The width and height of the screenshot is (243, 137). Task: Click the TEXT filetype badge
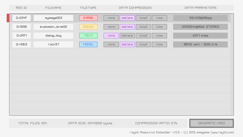click(88, 36)
